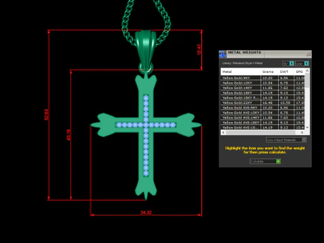Toggle the GV option
324x243 pixels.
tap(288, 63)
